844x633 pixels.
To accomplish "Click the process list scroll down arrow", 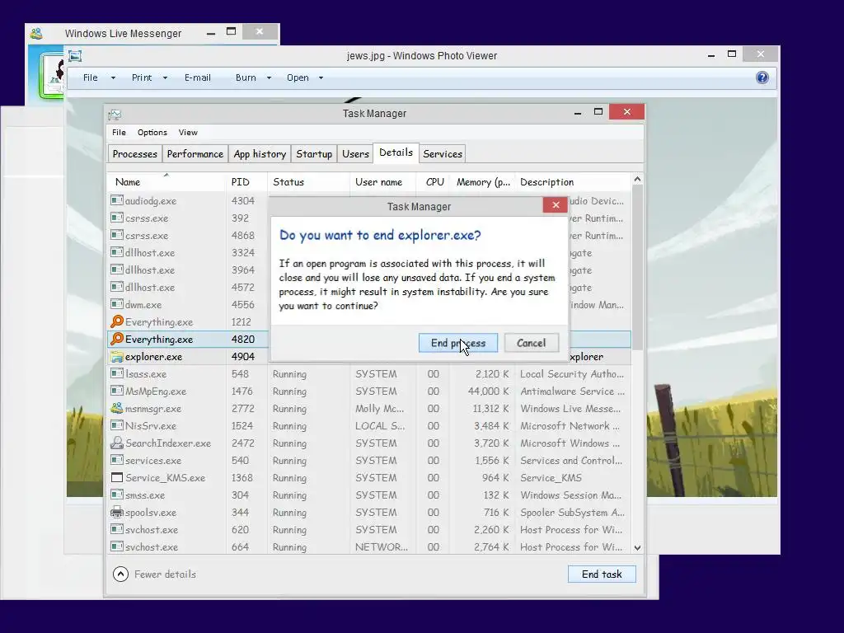I will (637, 548).
